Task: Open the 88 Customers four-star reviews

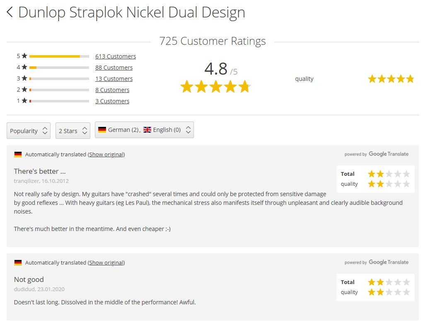Action: [114, 68]
